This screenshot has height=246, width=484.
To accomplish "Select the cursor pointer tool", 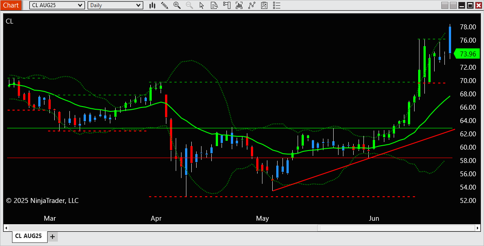I will coord(202,5).
